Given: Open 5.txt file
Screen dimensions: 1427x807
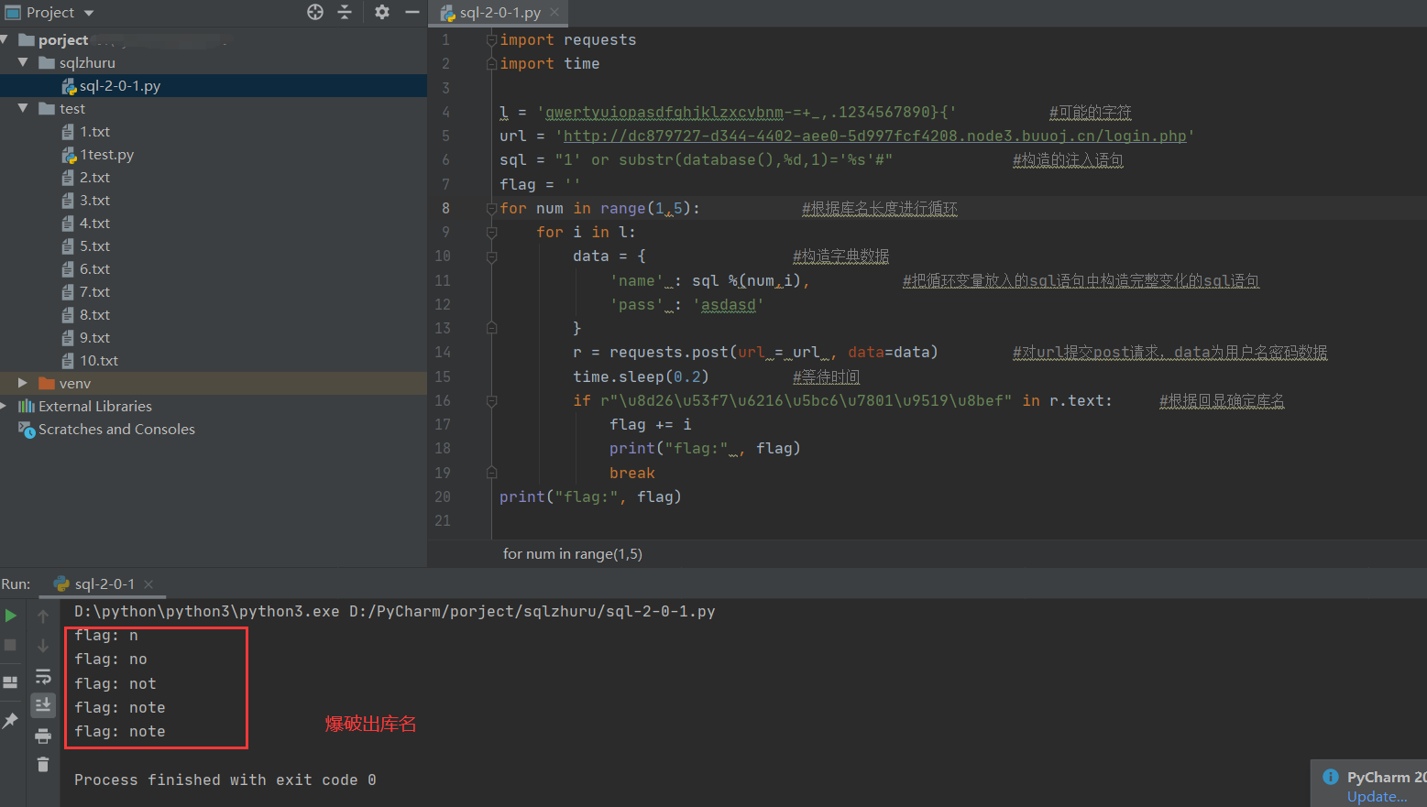Looking at the screenshot, I should pyautogui.click(x=94, y=245).
